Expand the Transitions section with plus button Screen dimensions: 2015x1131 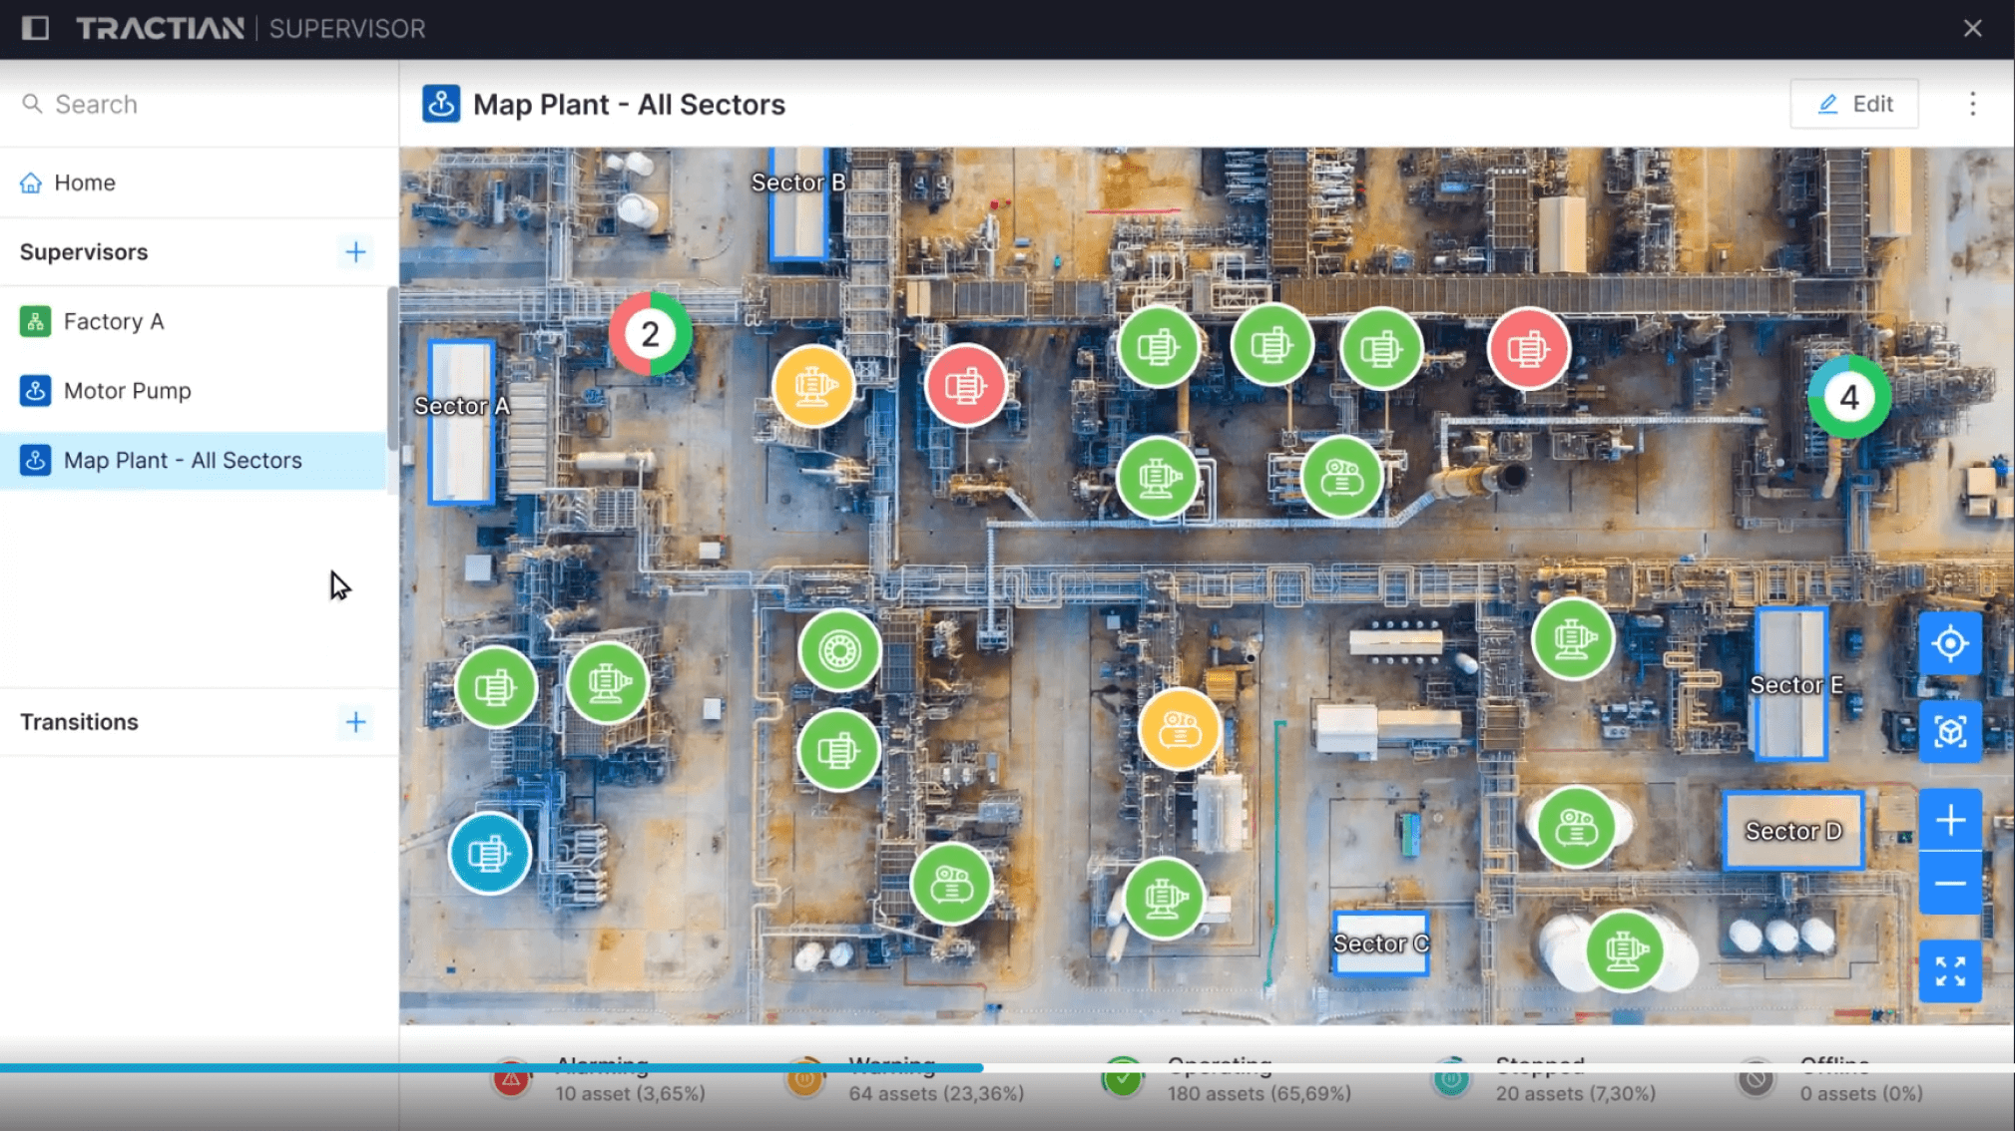click(354, 722)
